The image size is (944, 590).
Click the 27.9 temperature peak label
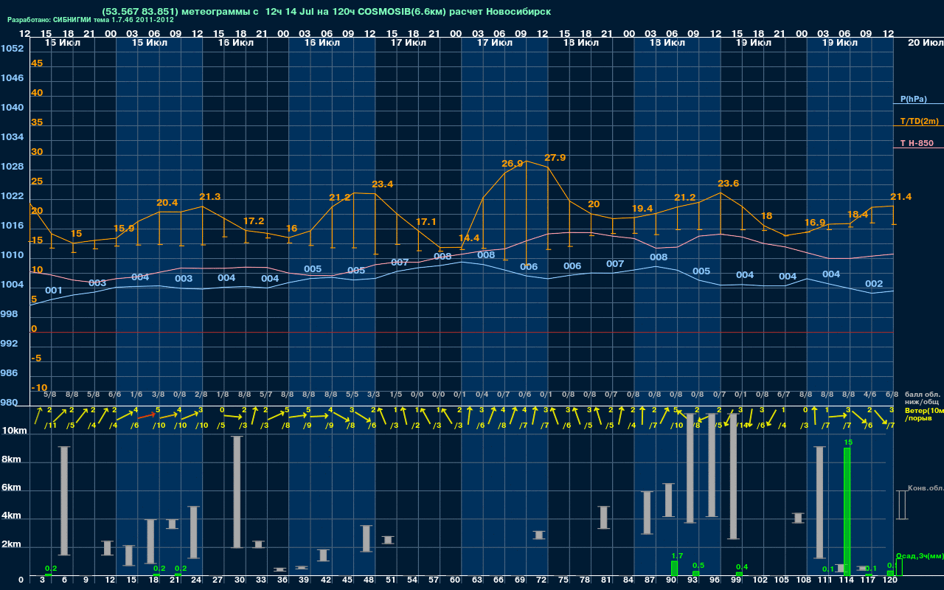coord(555,158)
